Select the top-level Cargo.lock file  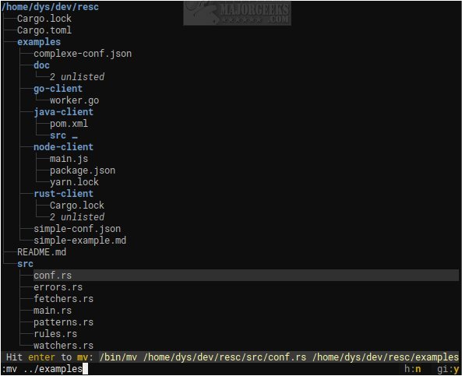[44, 19]
